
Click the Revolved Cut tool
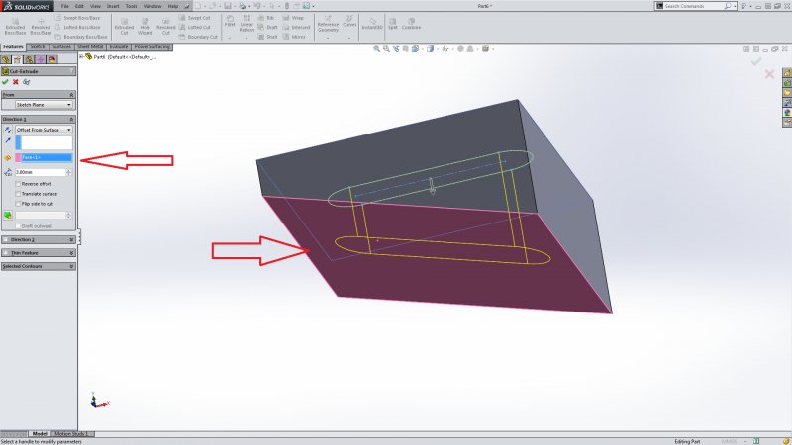[x=165, y=27]
